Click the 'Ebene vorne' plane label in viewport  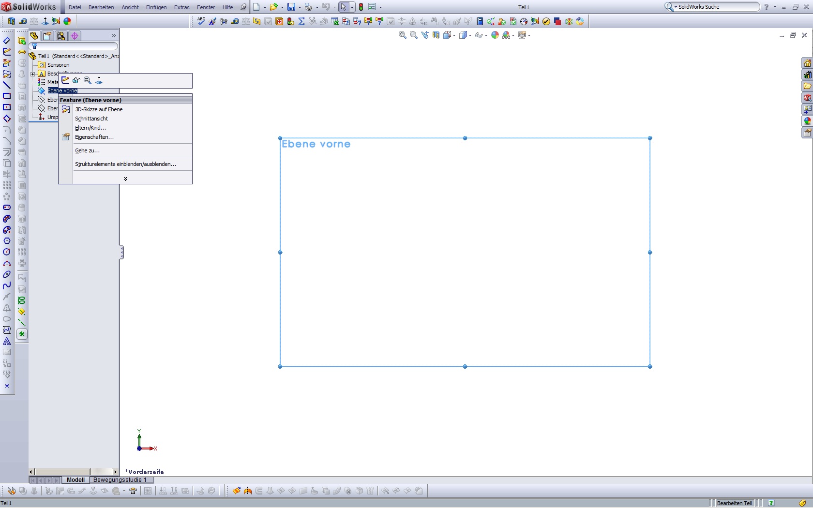316,144
